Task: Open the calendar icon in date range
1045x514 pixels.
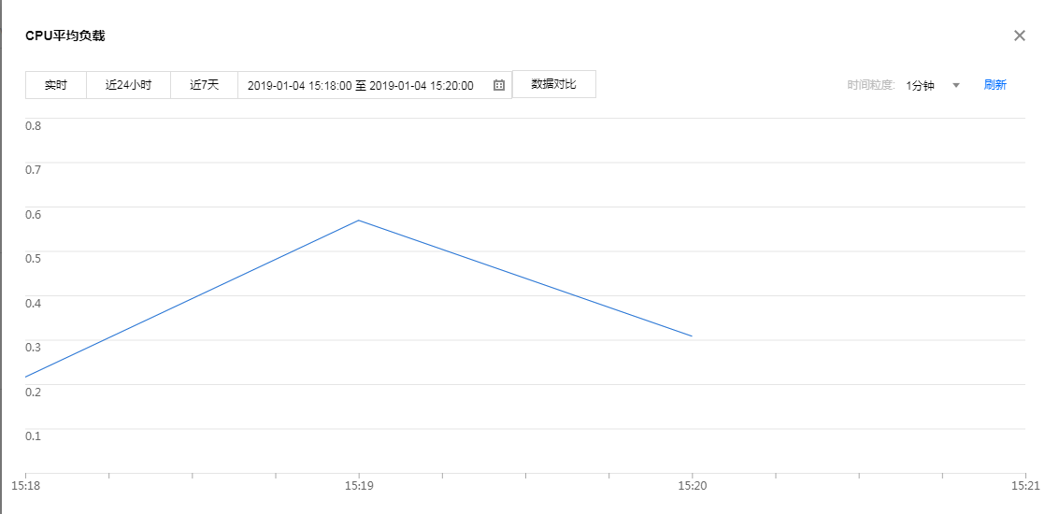Action: point(499,85)
